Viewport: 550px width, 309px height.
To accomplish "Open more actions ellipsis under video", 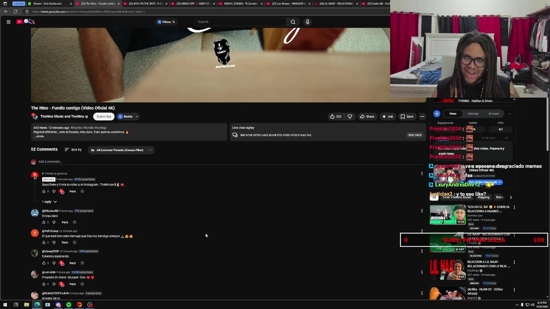I will [x=422, y=116].
